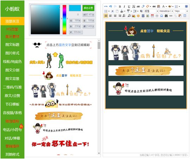Click the green 颜色设置 button
Image resolution: width=190 pixels, height=159 pixels.
[88, 8]
